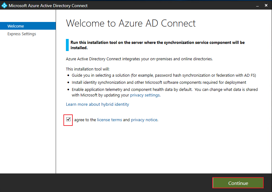Screen dimensions: 272x192
Task: Click the 'Enable application telemetry' bullet
Action: coord(165,92)
